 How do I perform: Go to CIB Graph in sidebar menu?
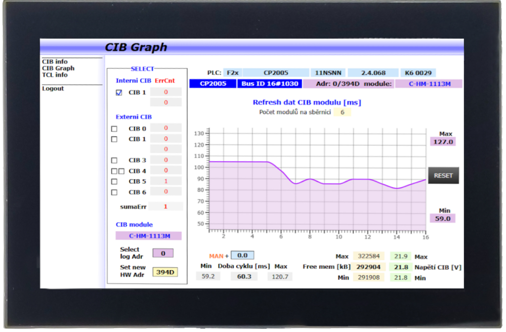[58, 68]
